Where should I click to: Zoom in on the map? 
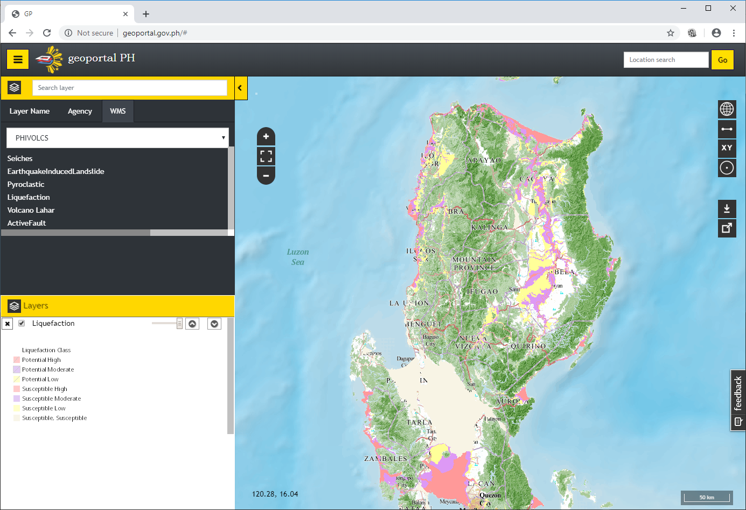click(x=266, y=137)
